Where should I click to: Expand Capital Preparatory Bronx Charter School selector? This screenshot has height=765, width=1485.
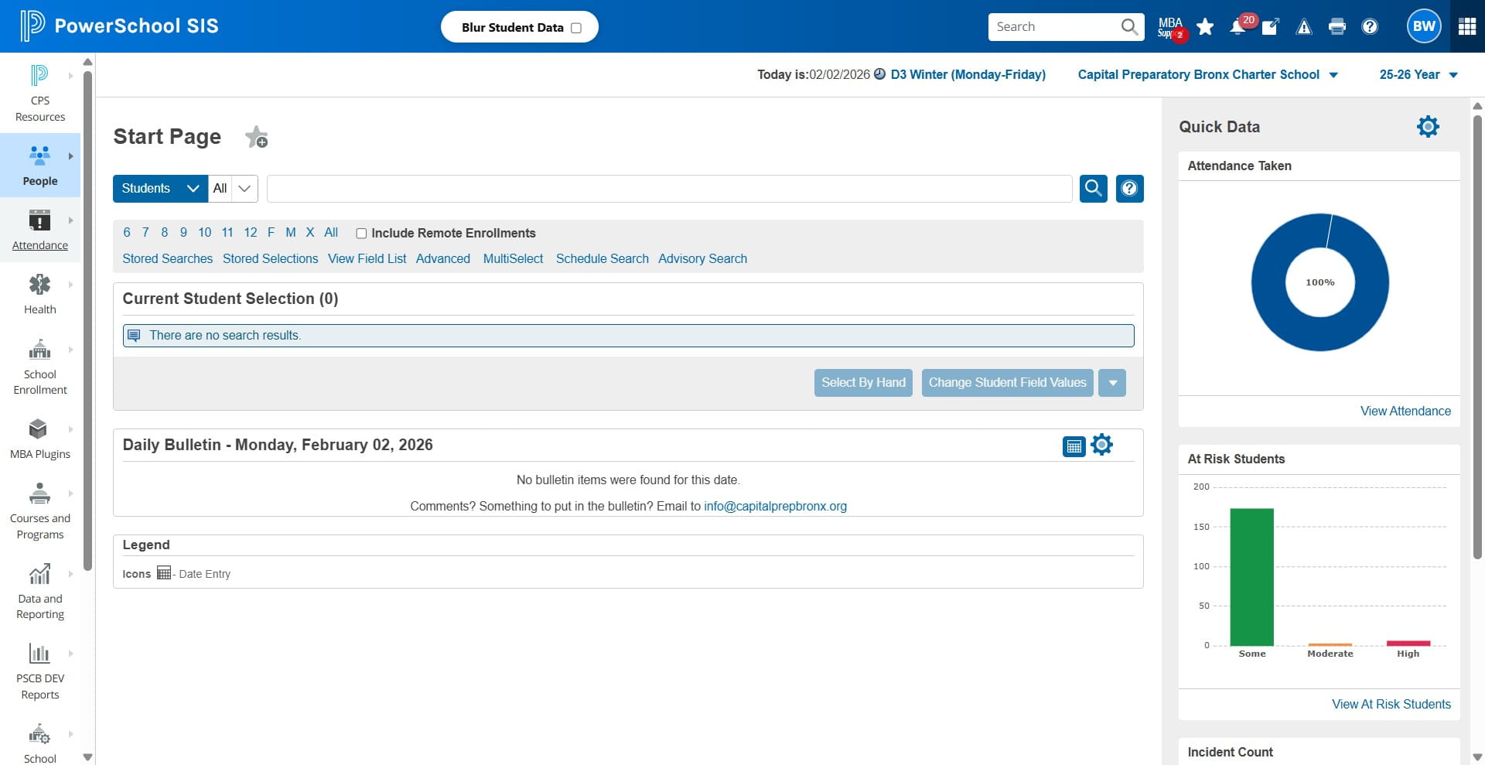1208,74
